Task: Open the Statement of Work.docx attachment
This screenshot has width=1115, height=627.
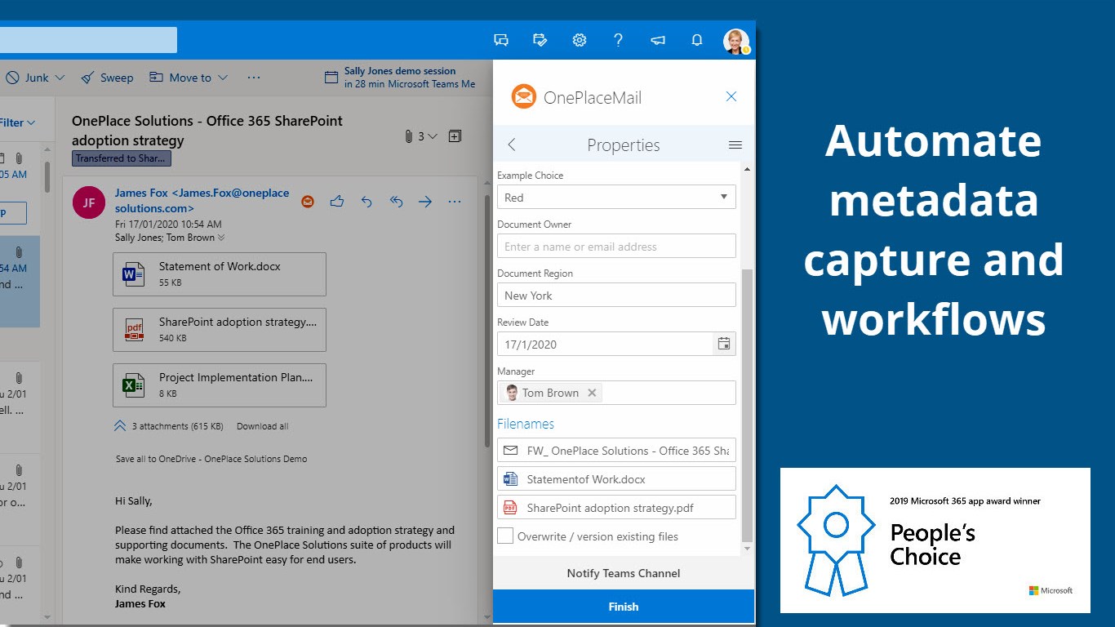Action: click(x=220, y=274)
